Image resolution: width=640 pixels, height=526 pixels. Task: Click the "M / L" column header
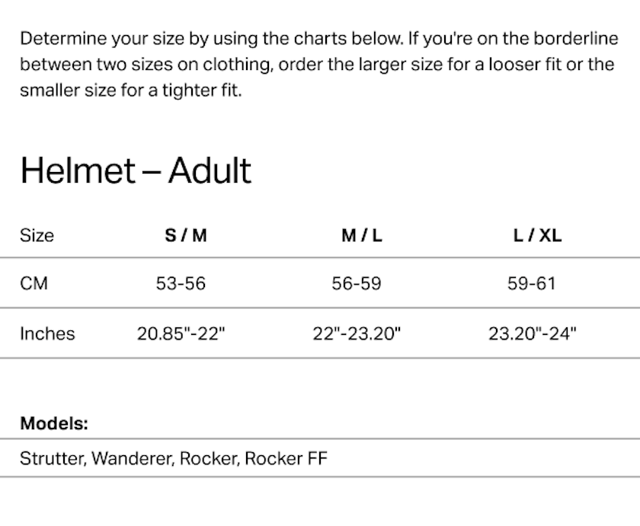coord(361,235)
